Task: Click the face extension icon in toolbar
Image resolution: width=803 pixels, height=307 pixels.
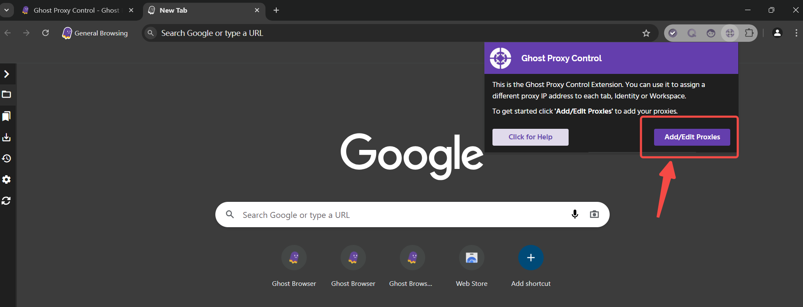Action: pyautogui.click(x=711, y=33)
